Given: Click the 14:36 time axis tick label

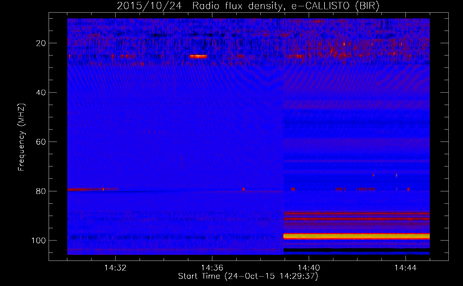Looking at the screenshot, I should pyautogui.click(x=212, y=268).
